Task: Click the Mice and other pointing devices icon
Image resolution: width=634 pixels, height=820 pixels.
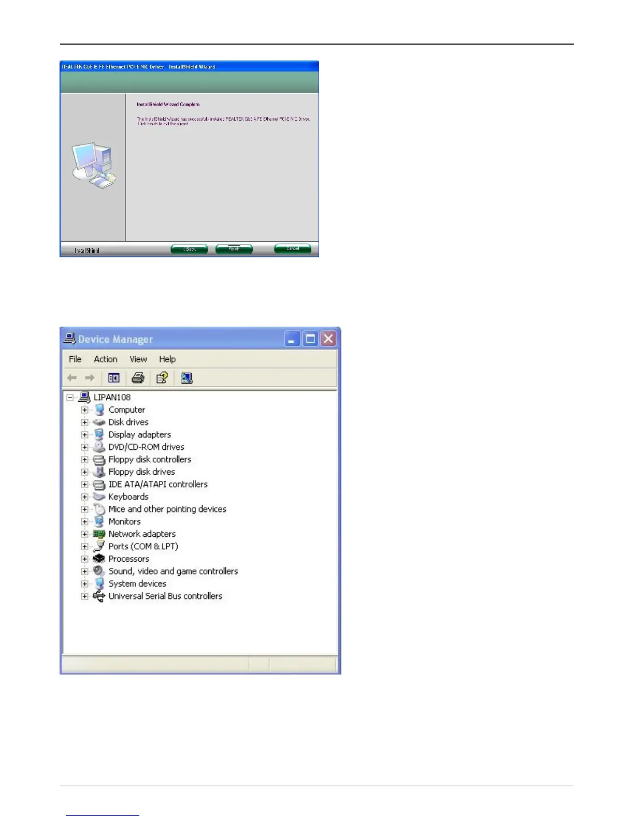Action: pyautogui.click(x=99, y=509)
